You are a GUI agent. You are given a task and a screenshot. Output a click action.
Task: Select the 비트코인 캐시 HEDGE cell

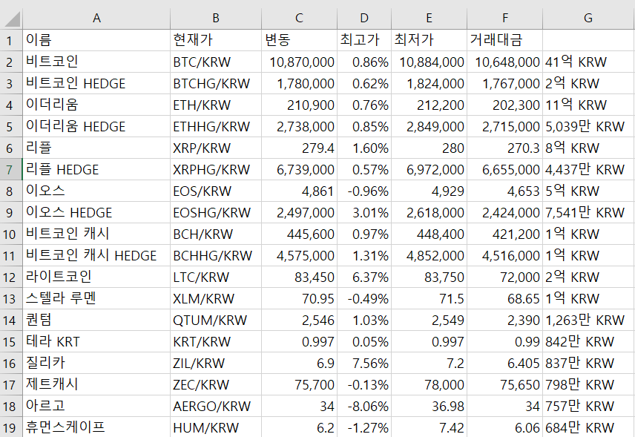pyautogui.click(x=96, y=255)
